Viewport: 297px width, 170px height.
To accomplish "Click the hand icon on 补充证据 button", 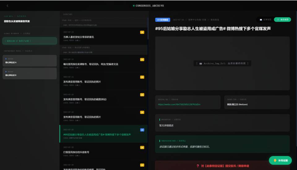I will point(275,160).
